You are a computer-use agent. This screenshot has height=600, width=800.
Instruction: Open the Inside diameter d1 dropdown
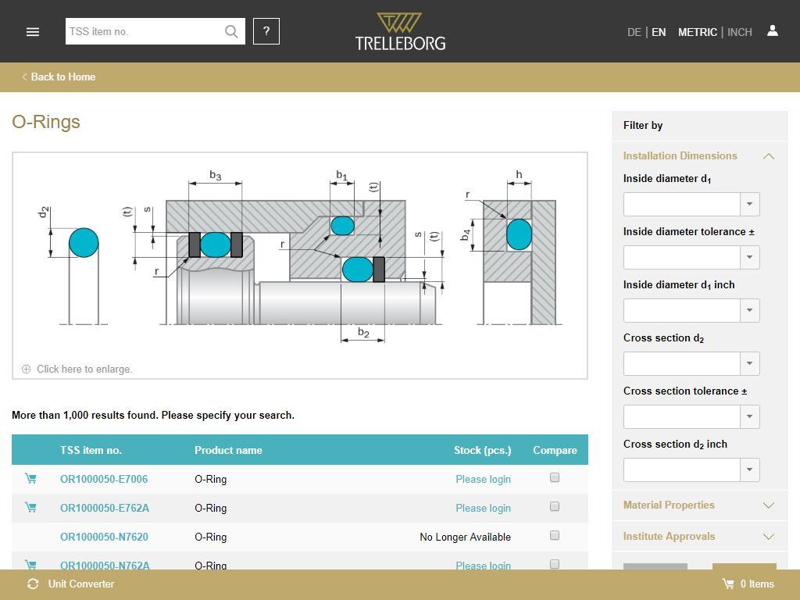pos(691,204)
